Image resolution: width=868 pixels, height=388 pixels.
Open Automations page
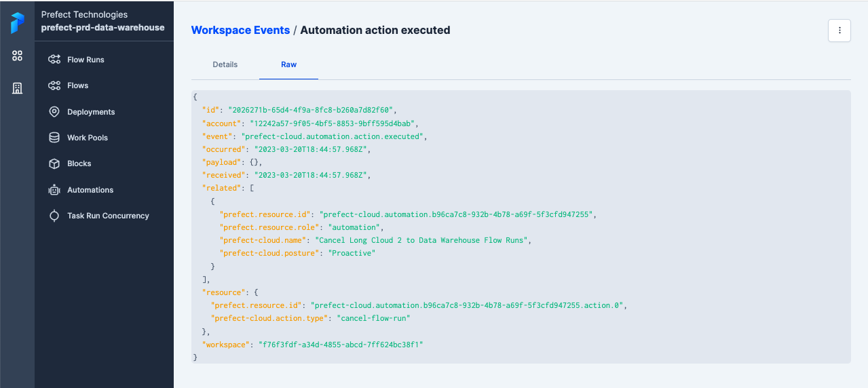tap(90, 190)
